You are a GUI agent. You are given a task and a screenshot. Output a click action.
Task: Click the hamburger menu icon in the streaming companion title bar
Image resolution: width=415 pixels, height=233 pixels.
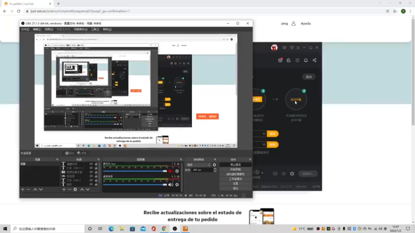[298, 48]
